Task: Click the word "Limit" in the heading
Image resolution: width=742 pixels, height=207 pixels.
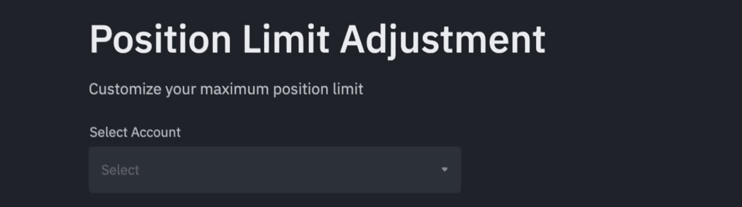Action: [x=286, y=39]
